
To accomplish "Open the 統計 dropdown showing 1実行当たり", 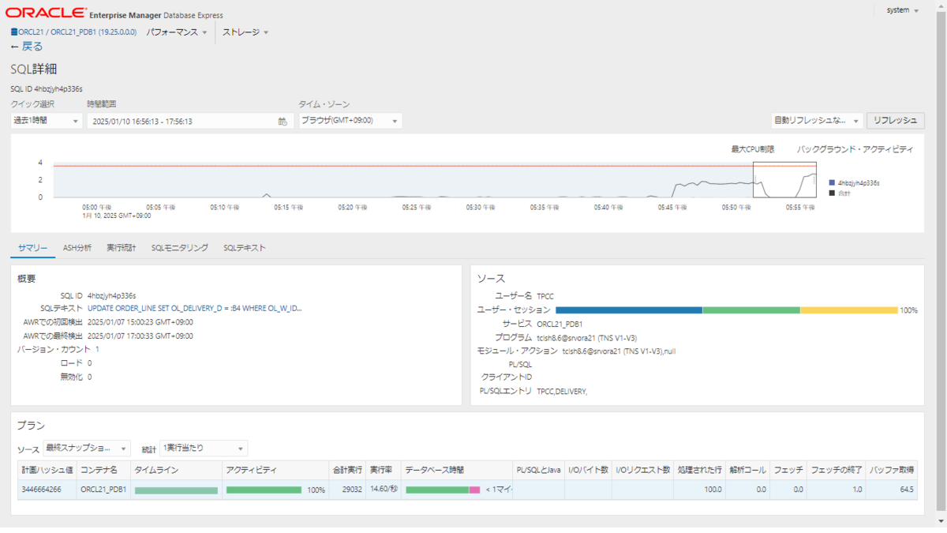I will tap(204, 448).
